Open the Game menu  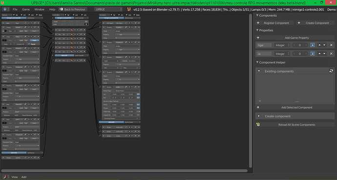click(26, 9)
